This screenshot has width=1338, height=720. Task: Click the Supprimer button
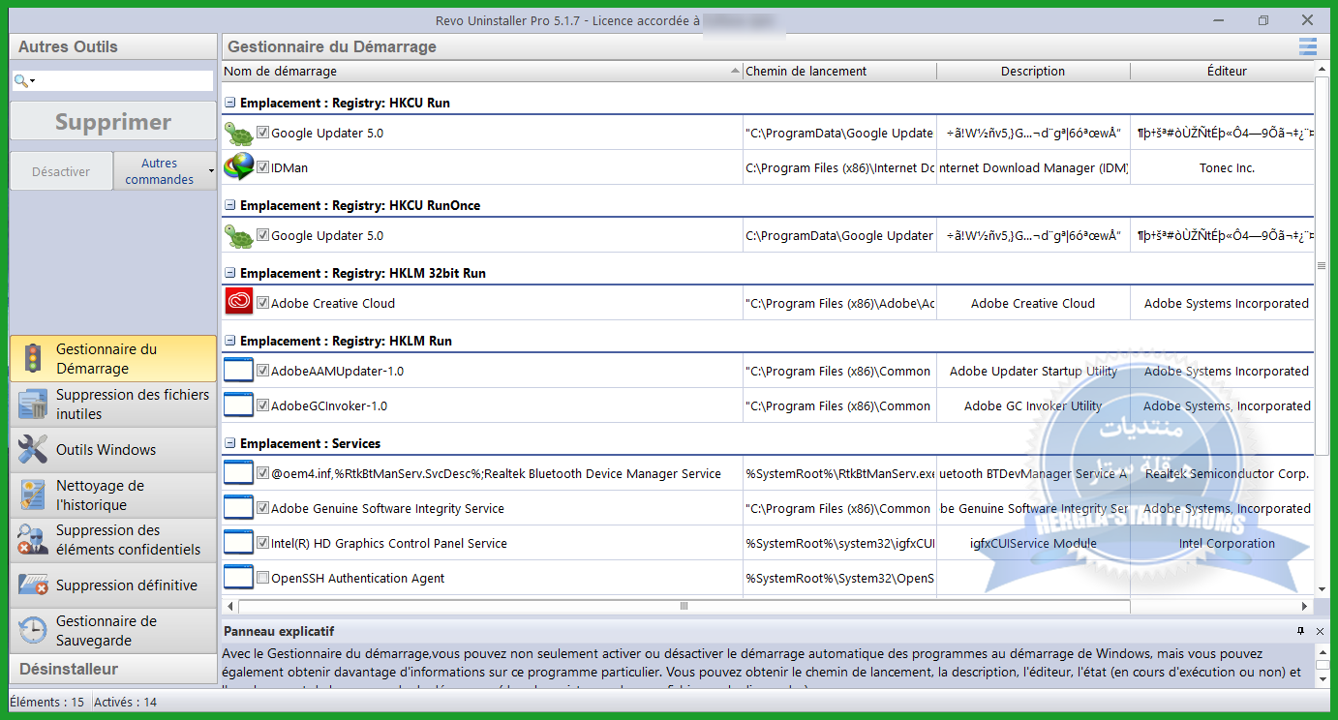click(113, 122)
